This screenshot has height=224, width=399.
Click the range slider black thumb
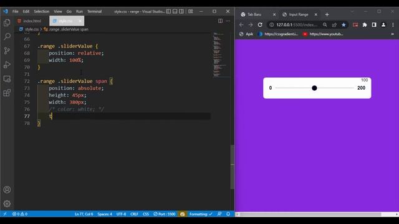click(314, 88)
